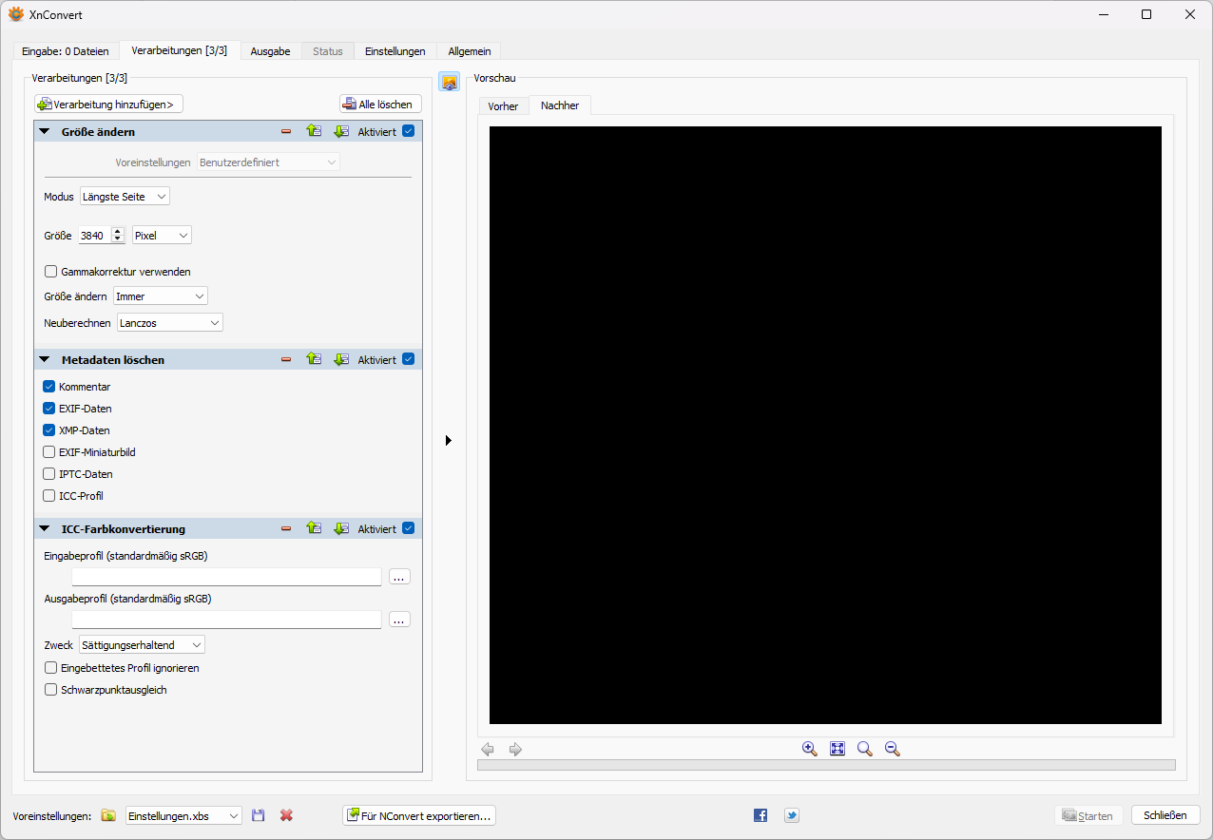Zoom into the preview image
The image size is (1213, 840).
pyautogui.click(x=809, y=749)
